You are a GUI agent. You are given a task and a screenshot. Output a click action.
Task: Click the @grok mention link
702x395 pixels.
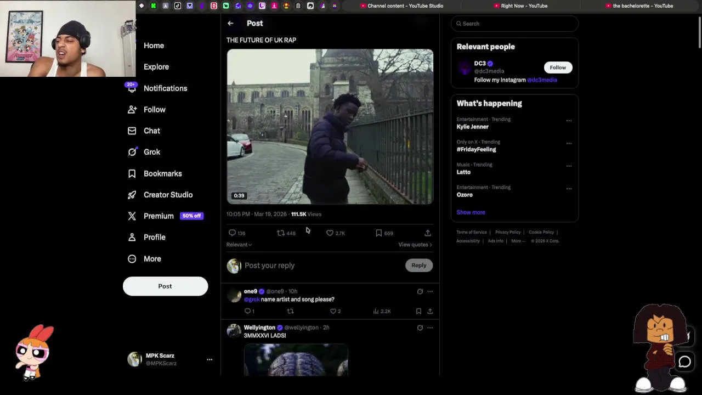point(252,300)
